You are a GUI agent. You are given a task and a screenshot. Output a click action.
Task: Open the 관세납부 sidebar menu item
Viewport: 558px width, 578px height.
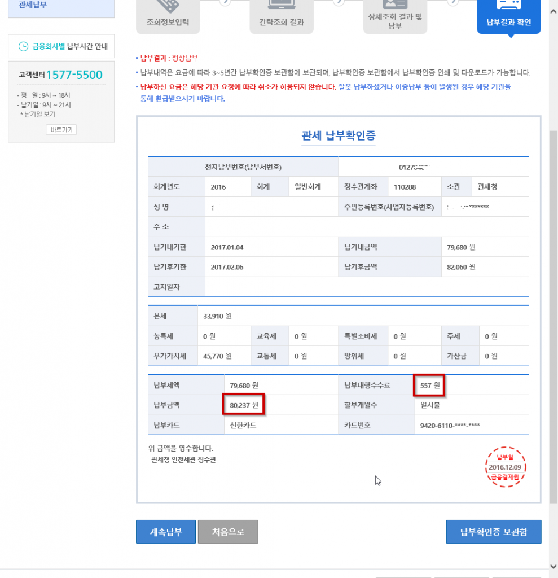[x=33, y=5]
